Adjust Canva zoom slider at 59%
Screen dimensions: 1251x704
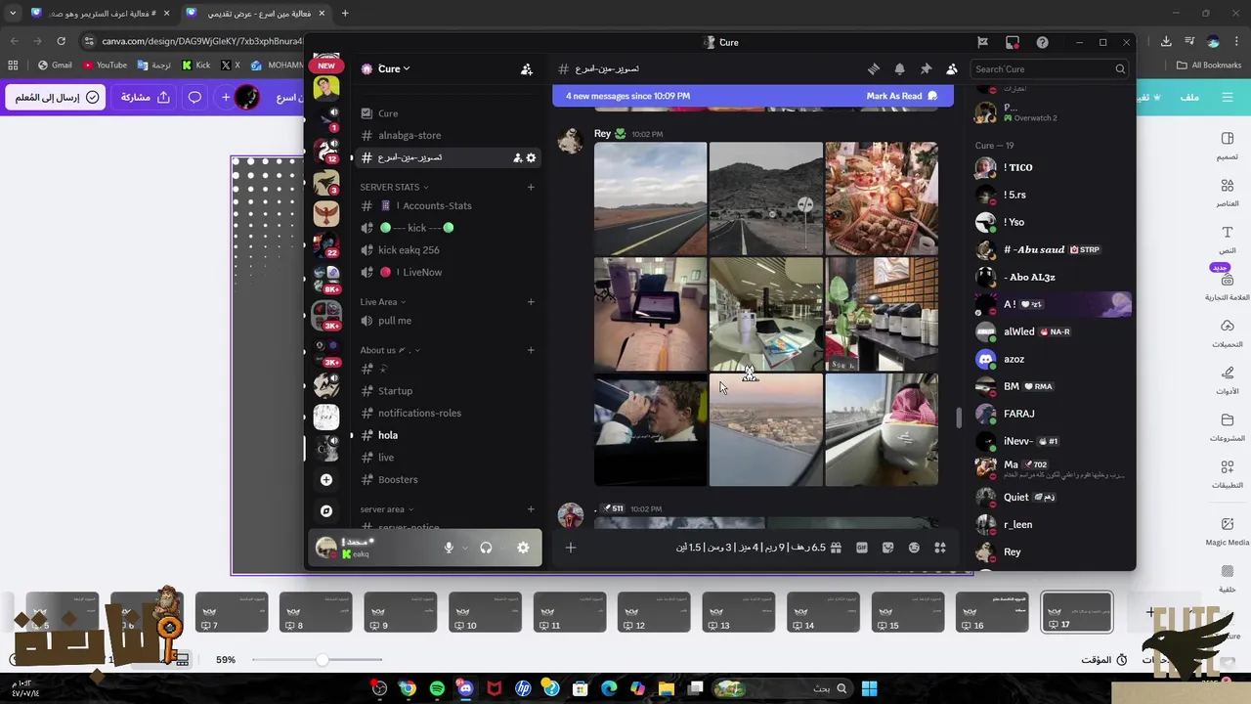[323, 660]
